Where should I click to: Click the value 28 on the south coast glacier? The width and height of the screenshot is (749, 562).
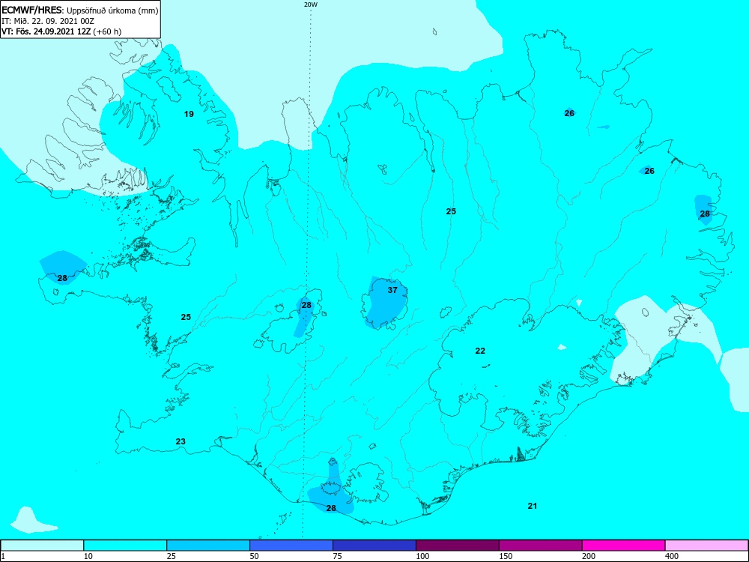331,508
